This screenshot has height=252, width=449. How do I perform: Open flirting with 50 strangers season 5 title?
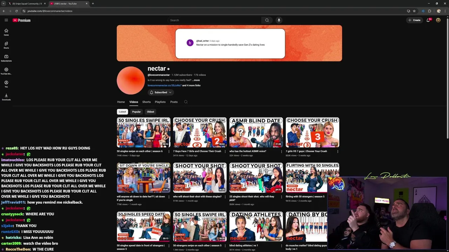305,197
